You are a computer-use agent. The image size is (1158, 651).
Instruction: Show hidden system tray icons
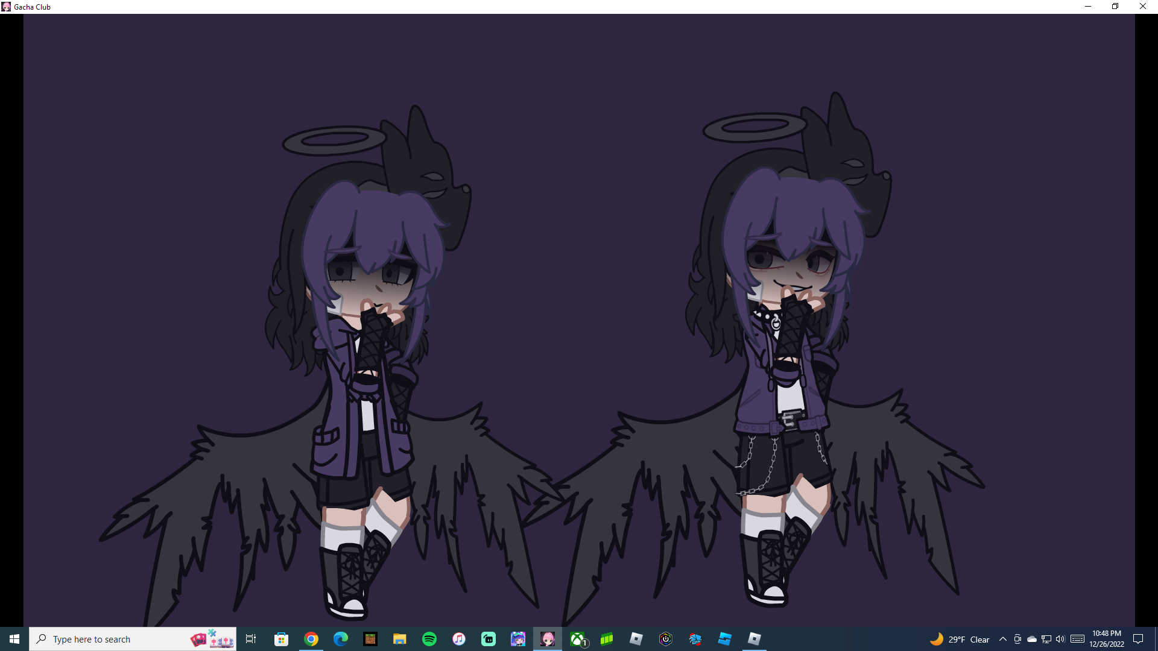click(1003, 639)
